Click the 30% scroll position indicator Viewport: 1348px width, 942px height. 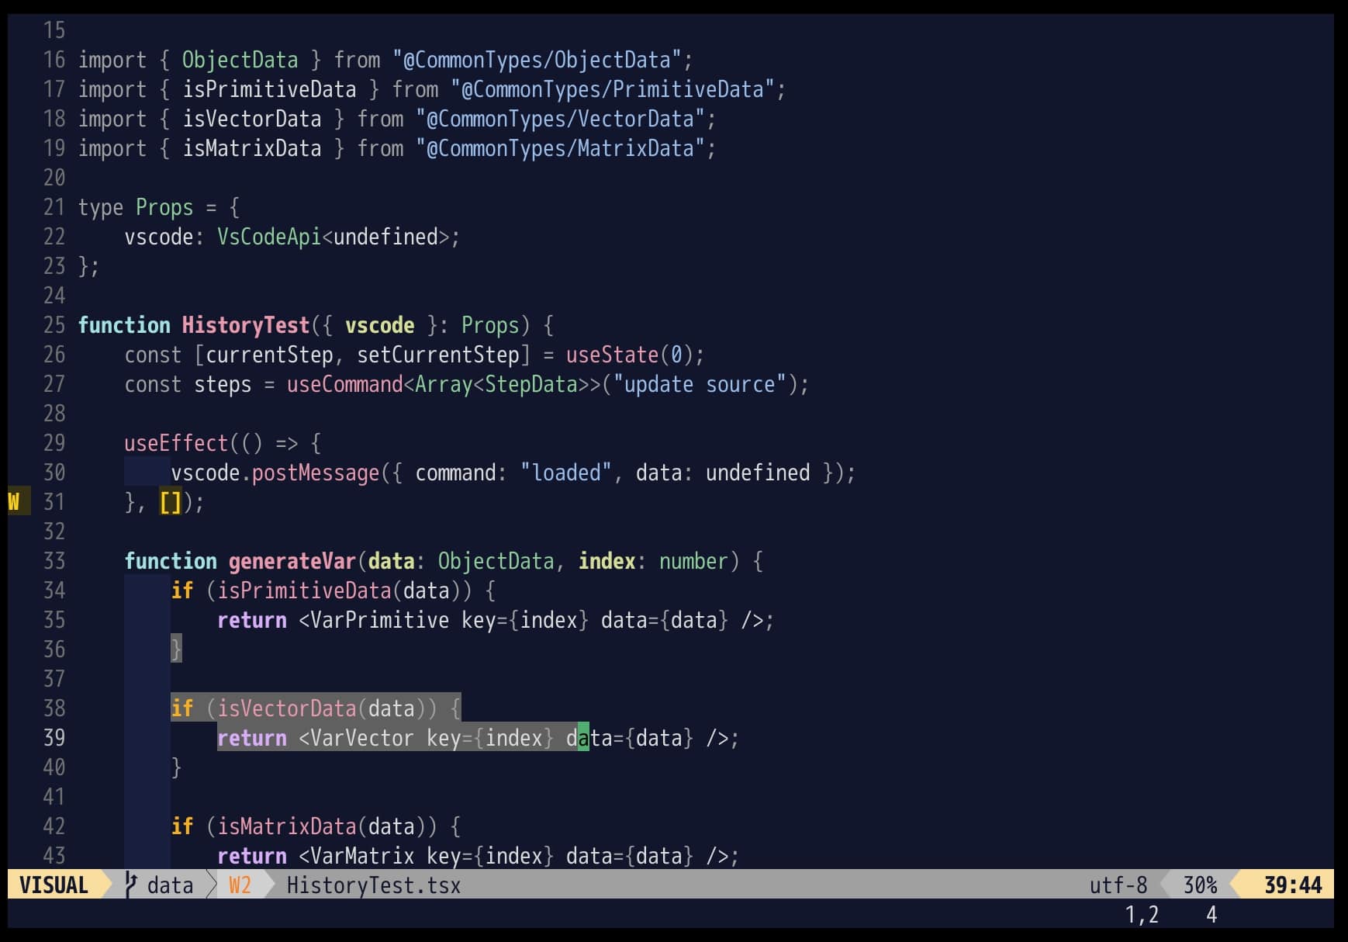coord(1200,885)
